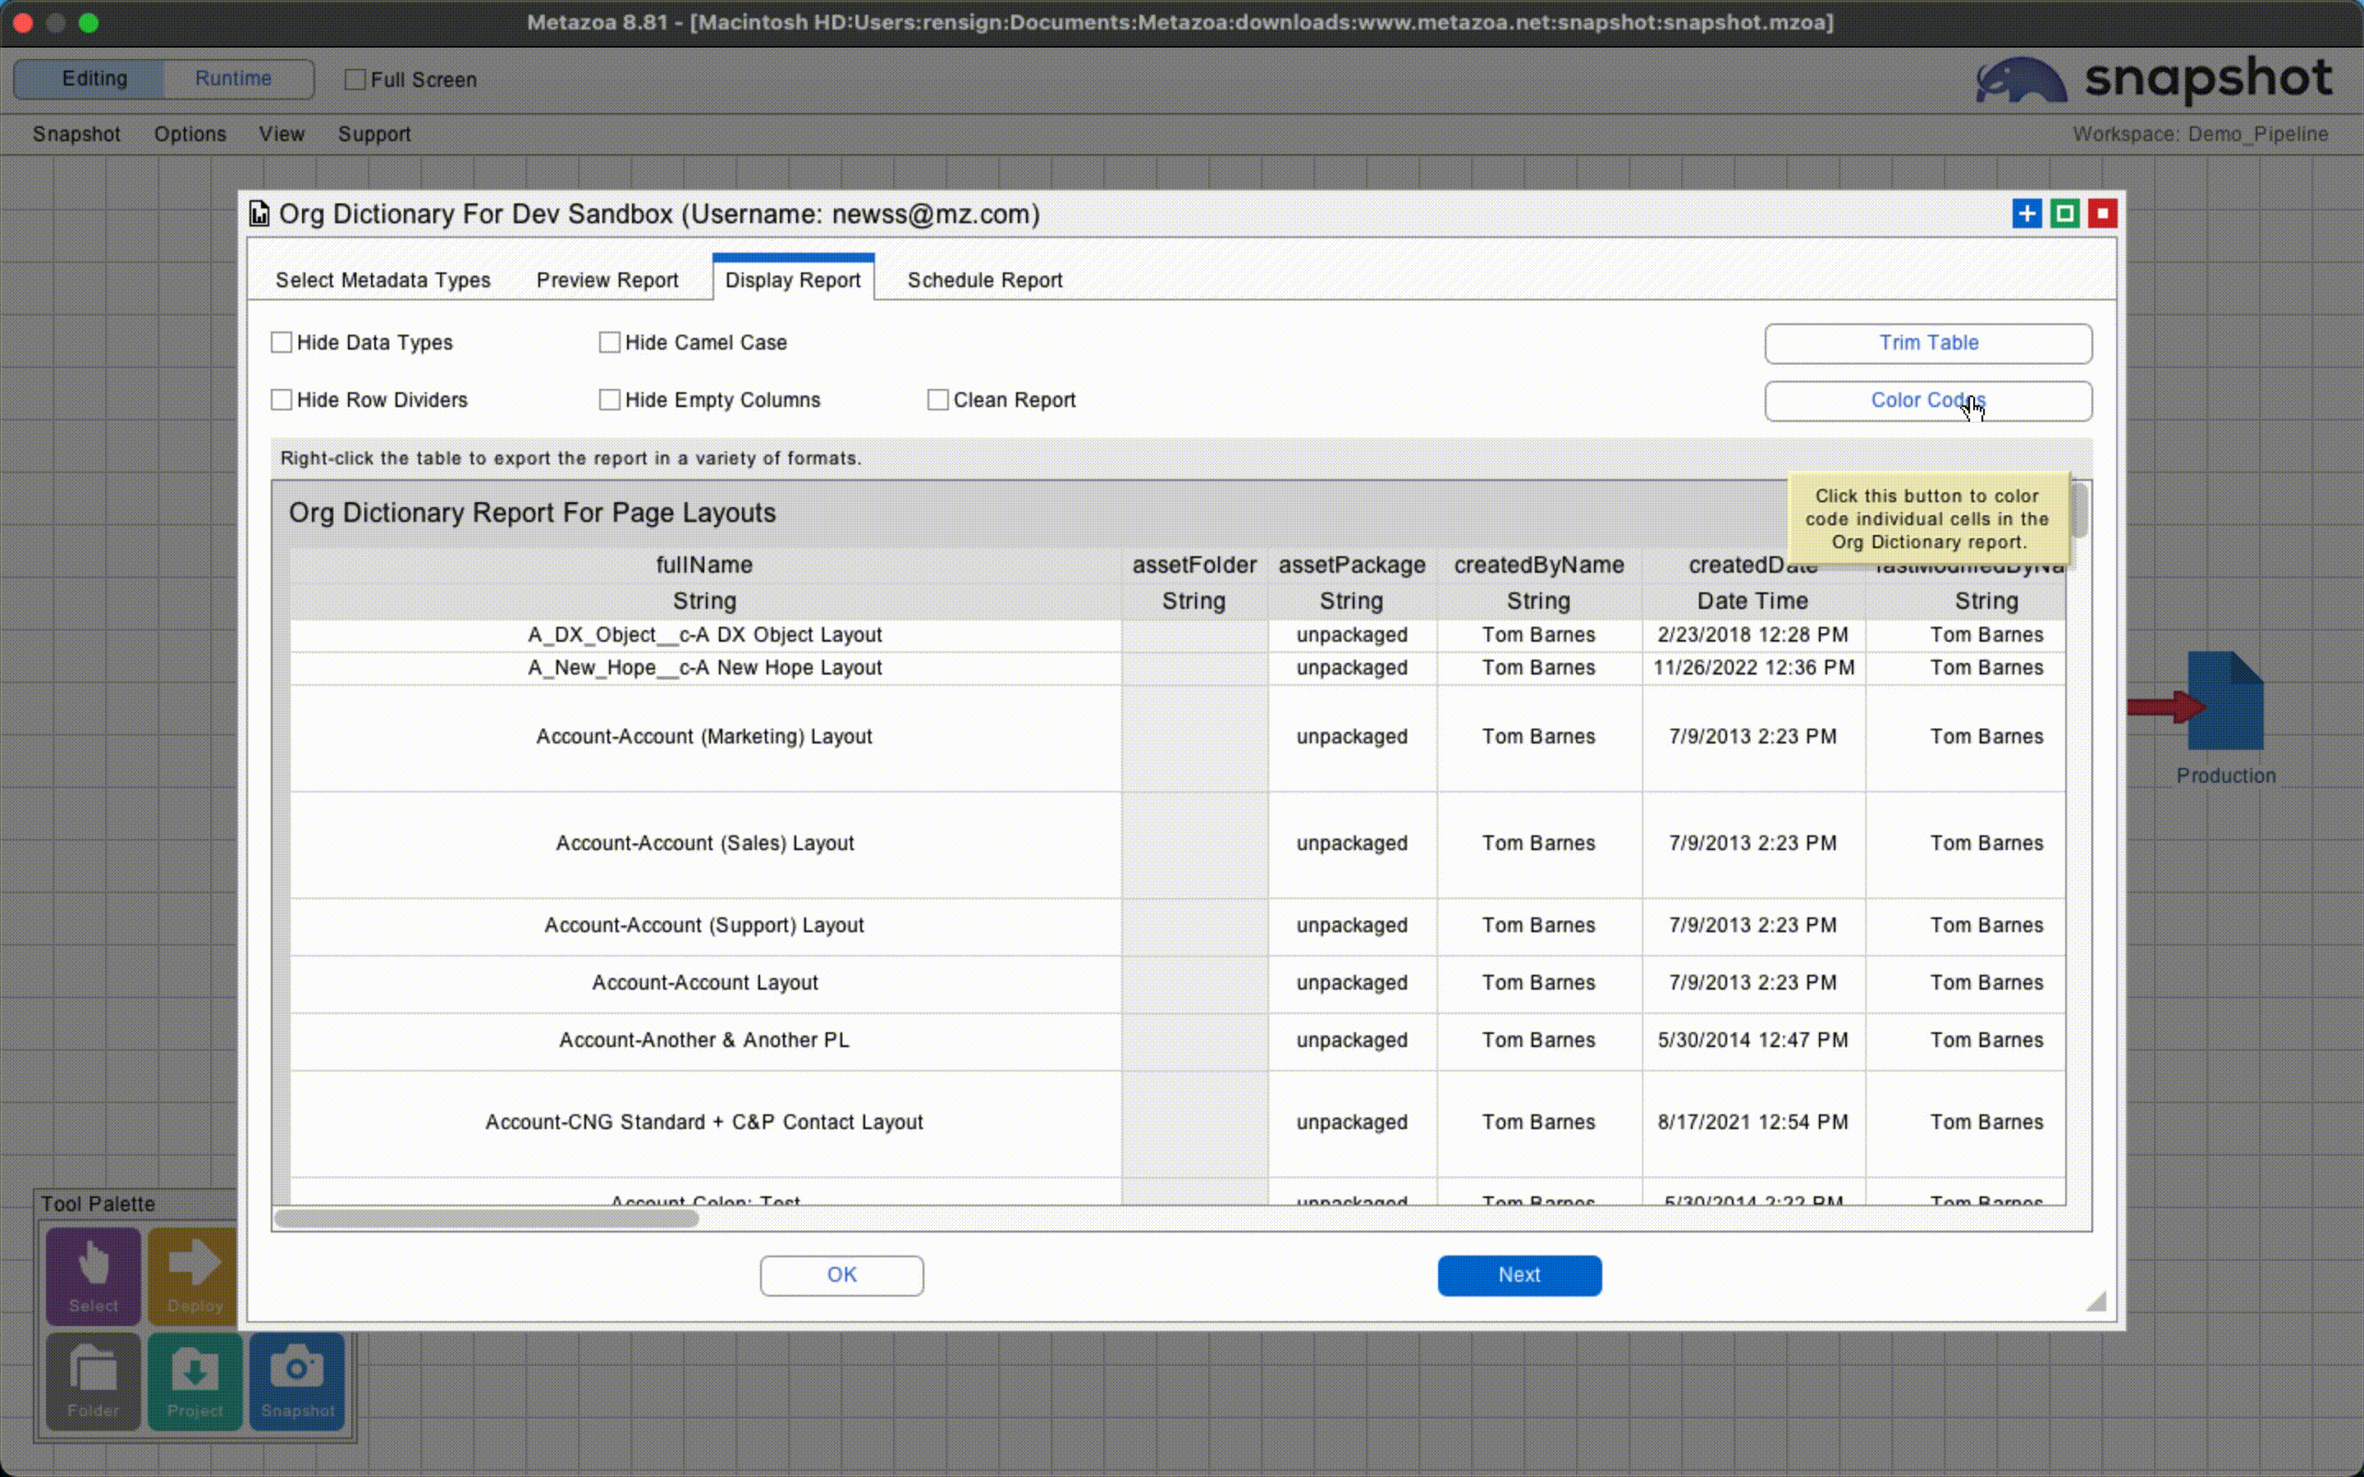Open the Options menu

190,134
